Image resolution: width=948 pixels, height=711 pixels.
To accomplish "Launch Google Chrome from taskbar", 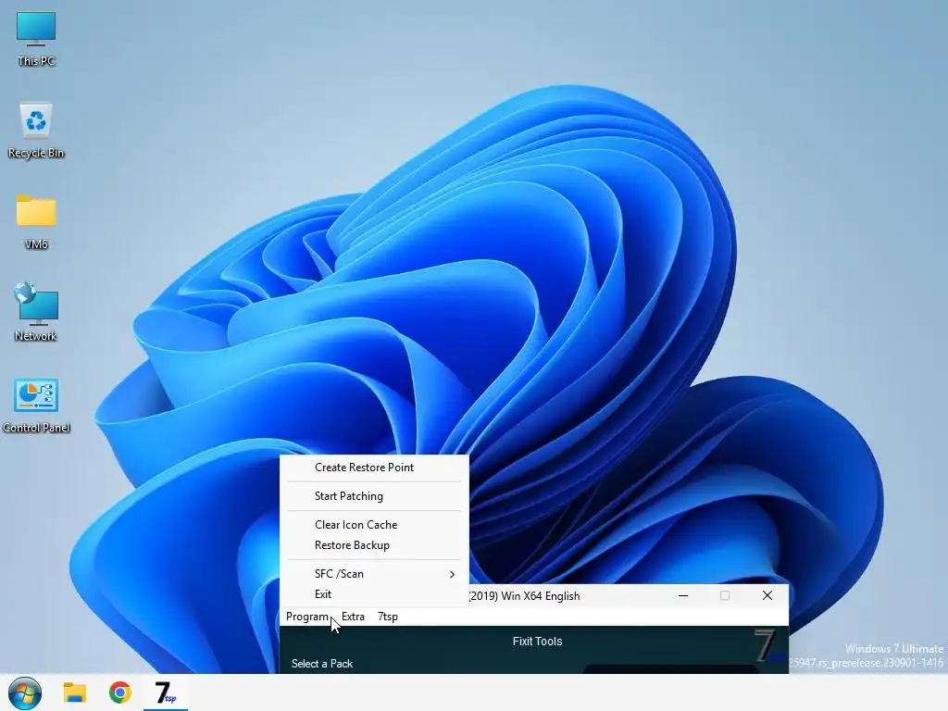I will (120, 692).
